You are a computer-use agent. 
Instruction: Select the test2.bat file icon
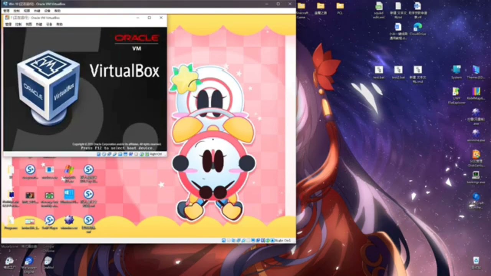pos(399,72)
